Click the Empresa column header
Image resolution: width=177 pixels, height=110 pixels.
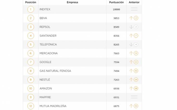tap(72, 2)
